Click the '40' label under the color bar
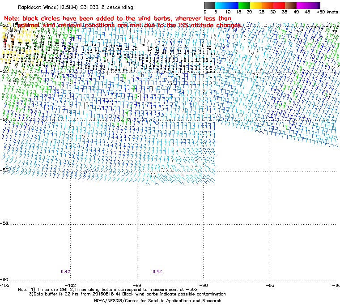The image size is (340, 308). (x=296, y=12)
